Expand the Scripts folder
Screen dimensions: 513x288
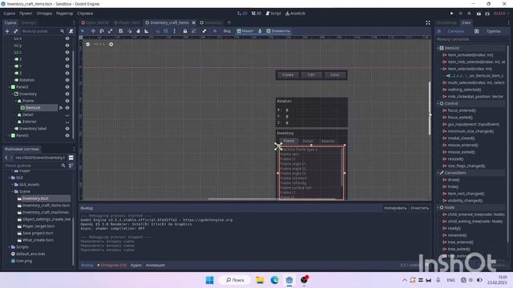(x=9, y=247)
